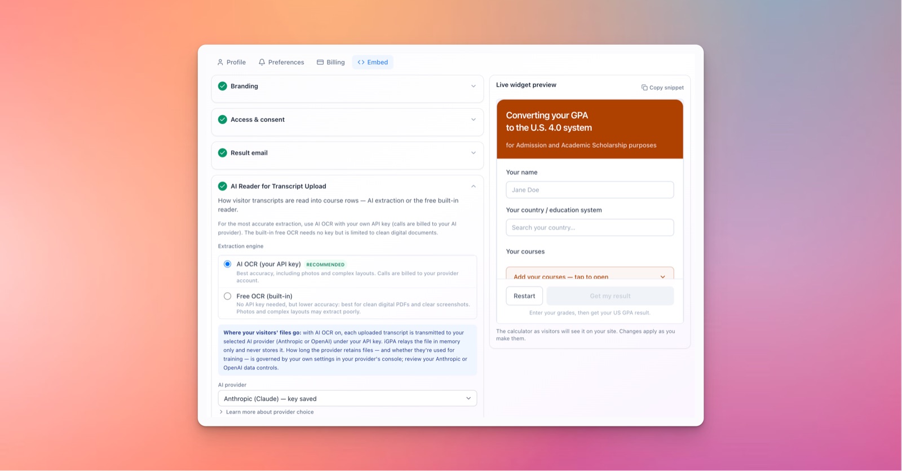The width and height of the screenshot is (902, 471).
Task: Click the green check icon beside Branding
Action: tap(223, 86)
